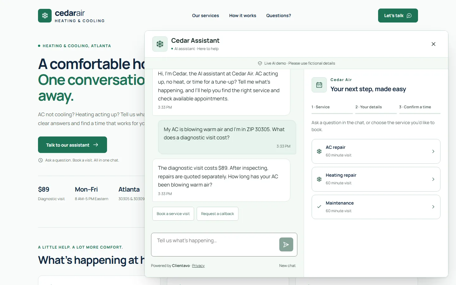Click the chat bubble icon in Let's talk

point(409,16)
